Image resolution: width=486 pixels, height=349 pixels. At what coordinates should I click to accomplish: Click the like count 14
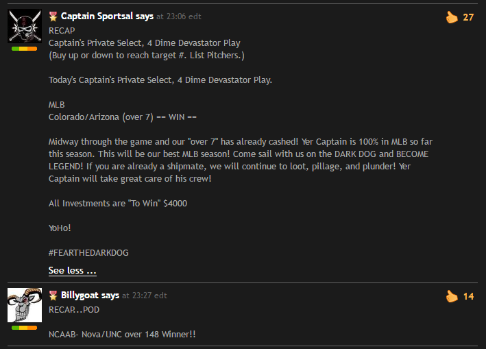click(468, 296)
